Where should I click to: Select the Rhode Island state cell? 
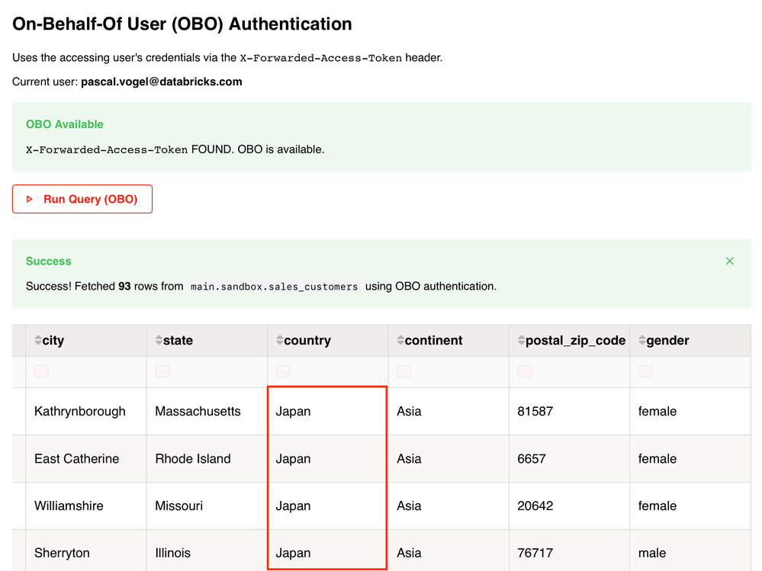coord(207,458)
